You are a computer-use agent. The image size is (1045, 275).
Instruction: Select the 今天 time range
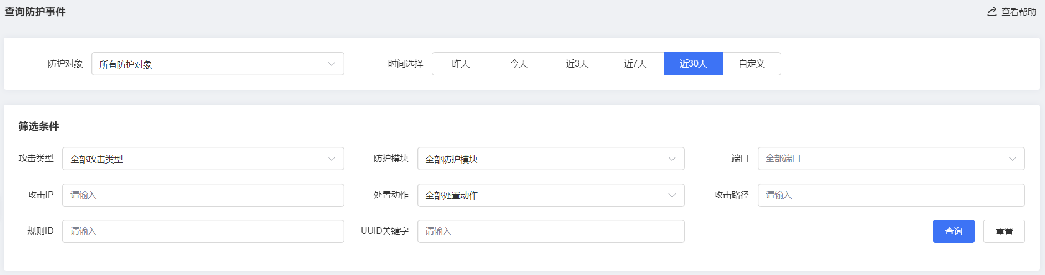519,64
